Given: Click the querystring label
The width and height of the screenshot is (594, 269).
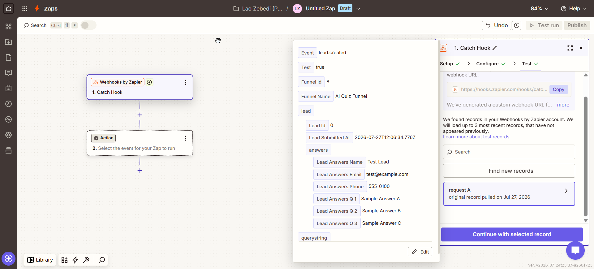Looking at the screenshot, I should pos(314,238).
